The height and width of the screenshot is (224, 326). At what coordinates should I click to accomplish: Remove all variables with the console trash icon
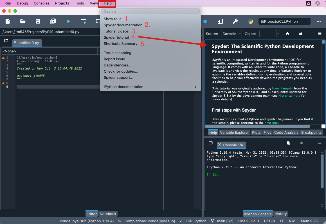[288, 143]
